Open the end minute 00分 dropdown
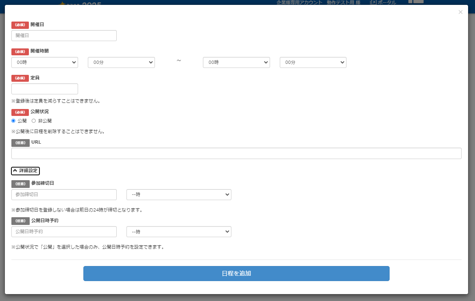 coord(313,63)
